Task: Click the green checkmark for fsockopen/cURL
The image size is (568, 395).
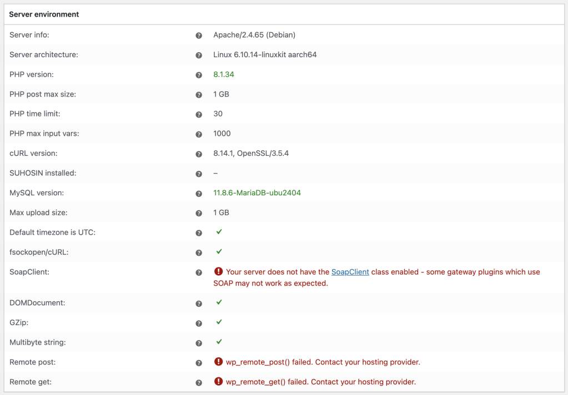Action: tap(219, 252)
